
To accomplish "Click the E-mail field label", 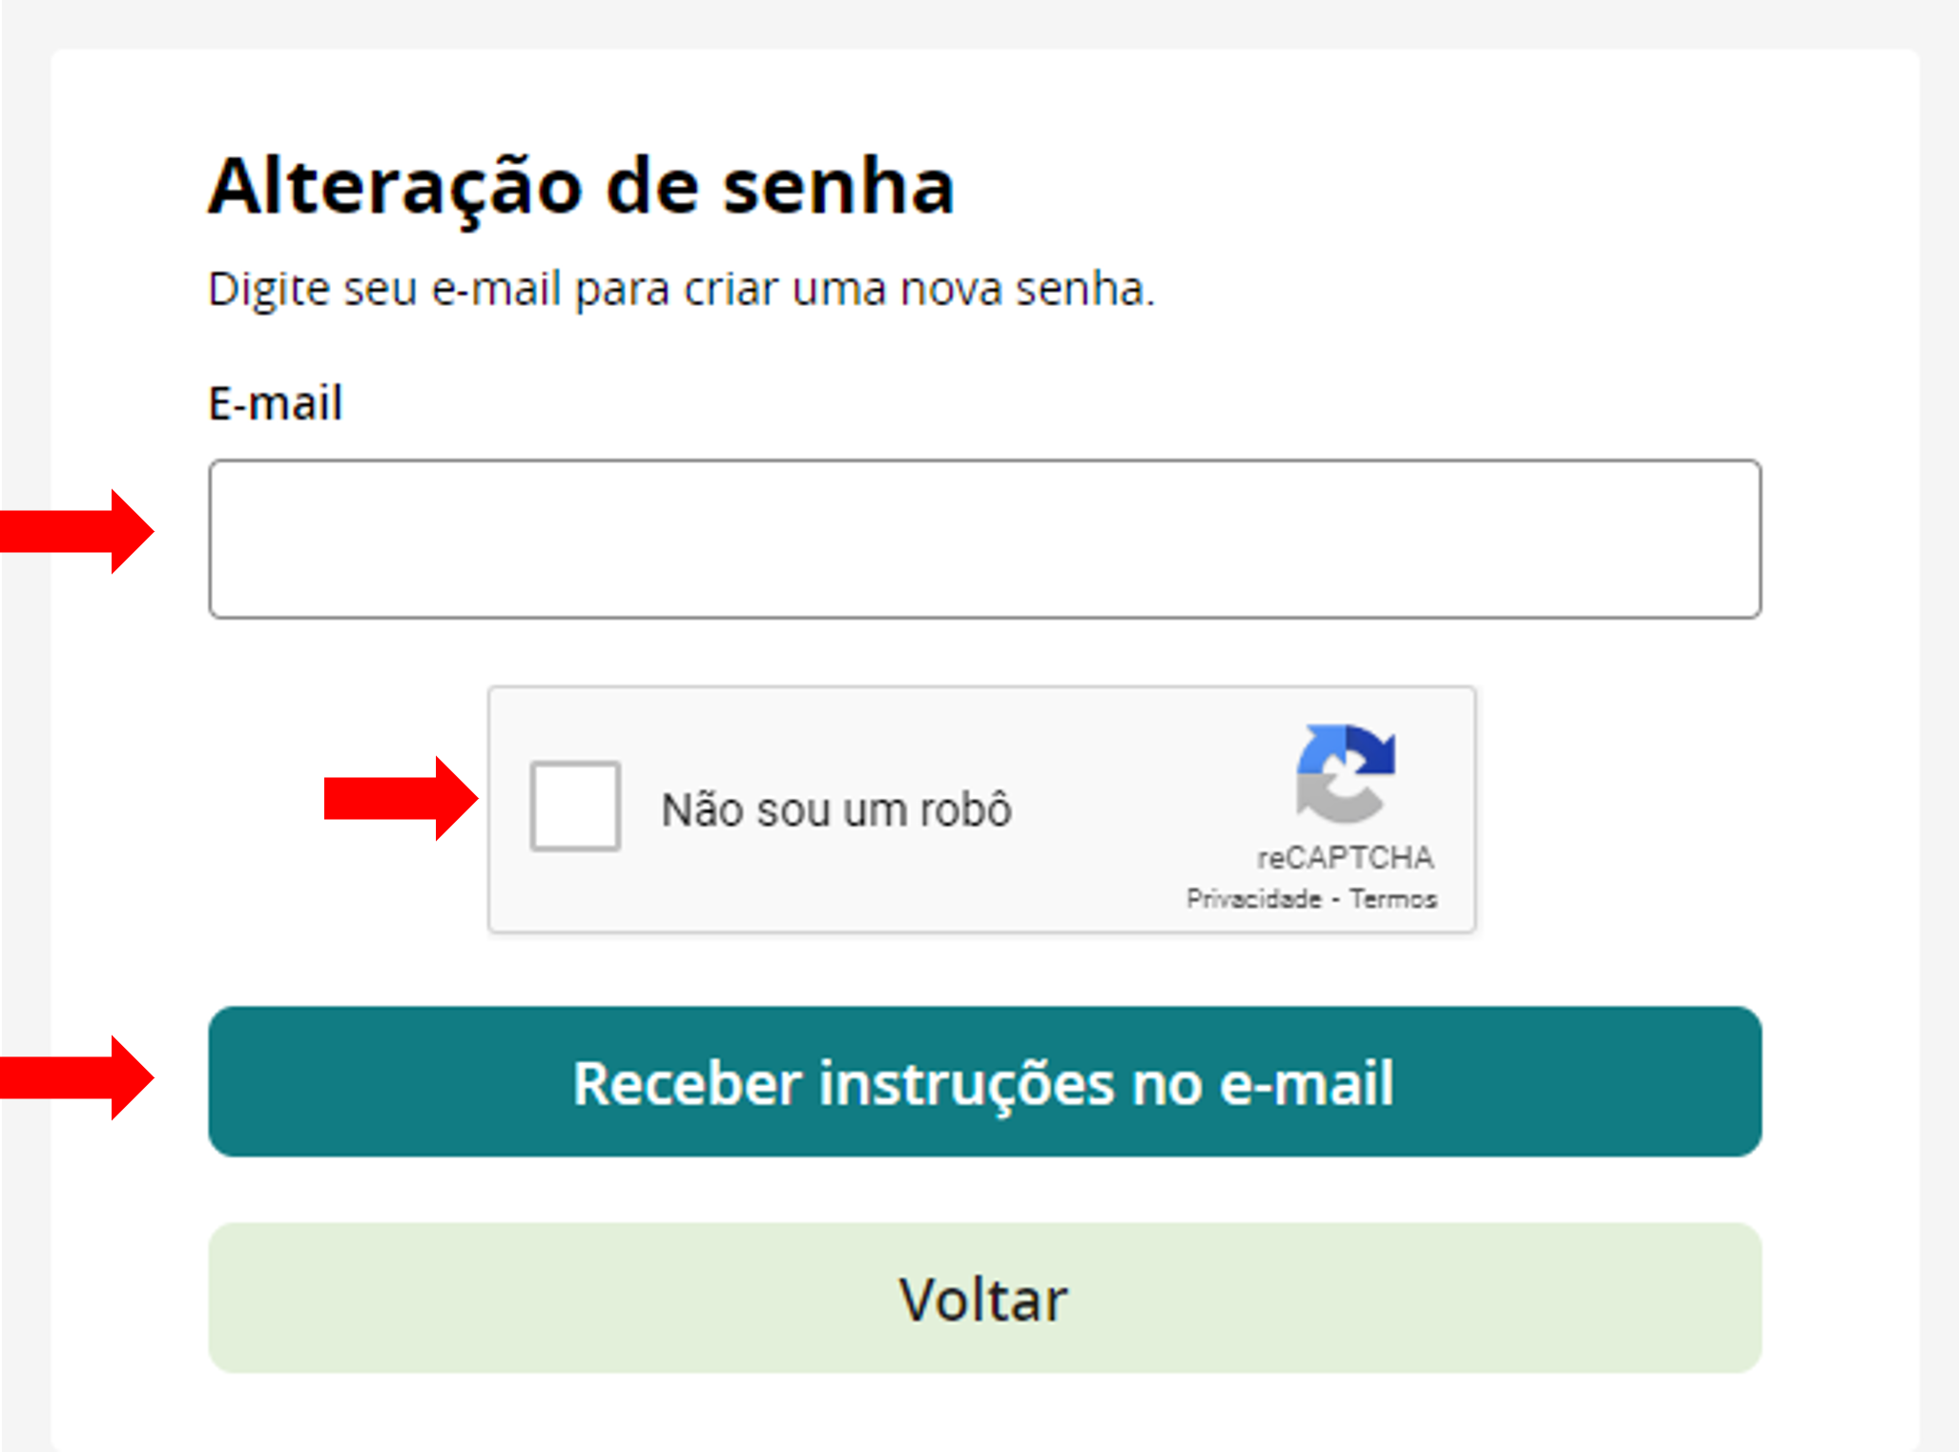I will [x=275, y=403].
